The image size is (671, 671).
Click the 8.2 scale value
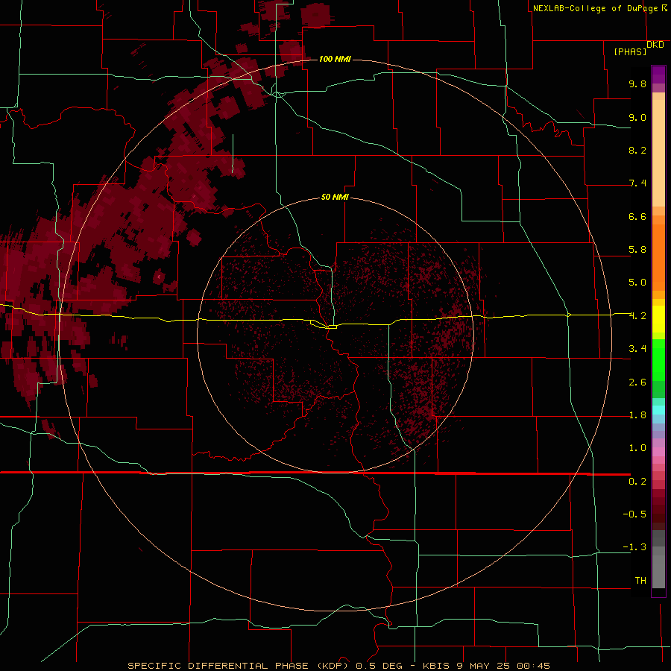tap(637, 150)
